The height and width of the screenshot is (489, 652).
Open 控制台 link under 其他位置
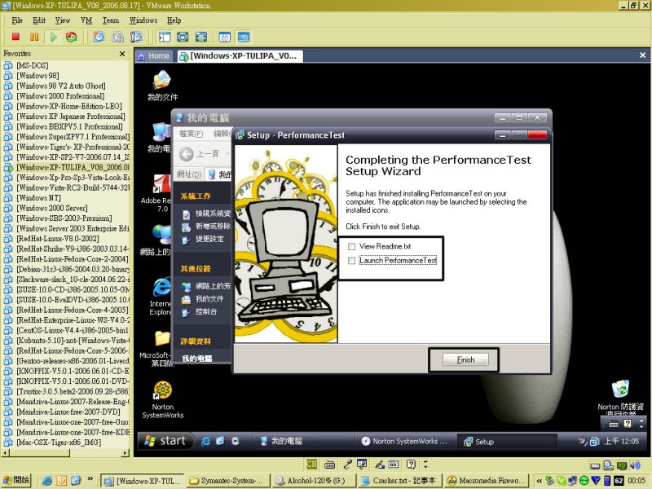[x=200, y=312]
